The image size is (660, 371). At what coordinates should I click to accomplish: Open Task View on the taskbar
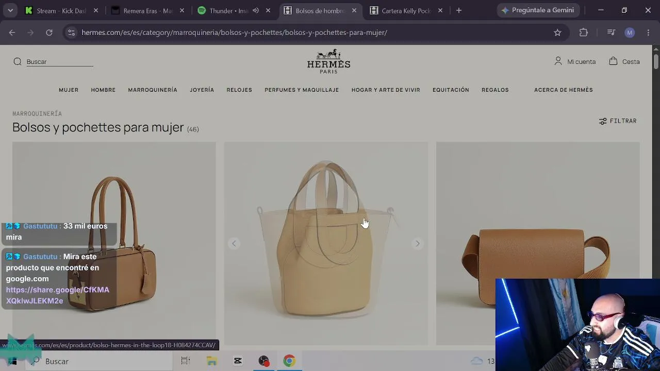[x=186, y=361]
